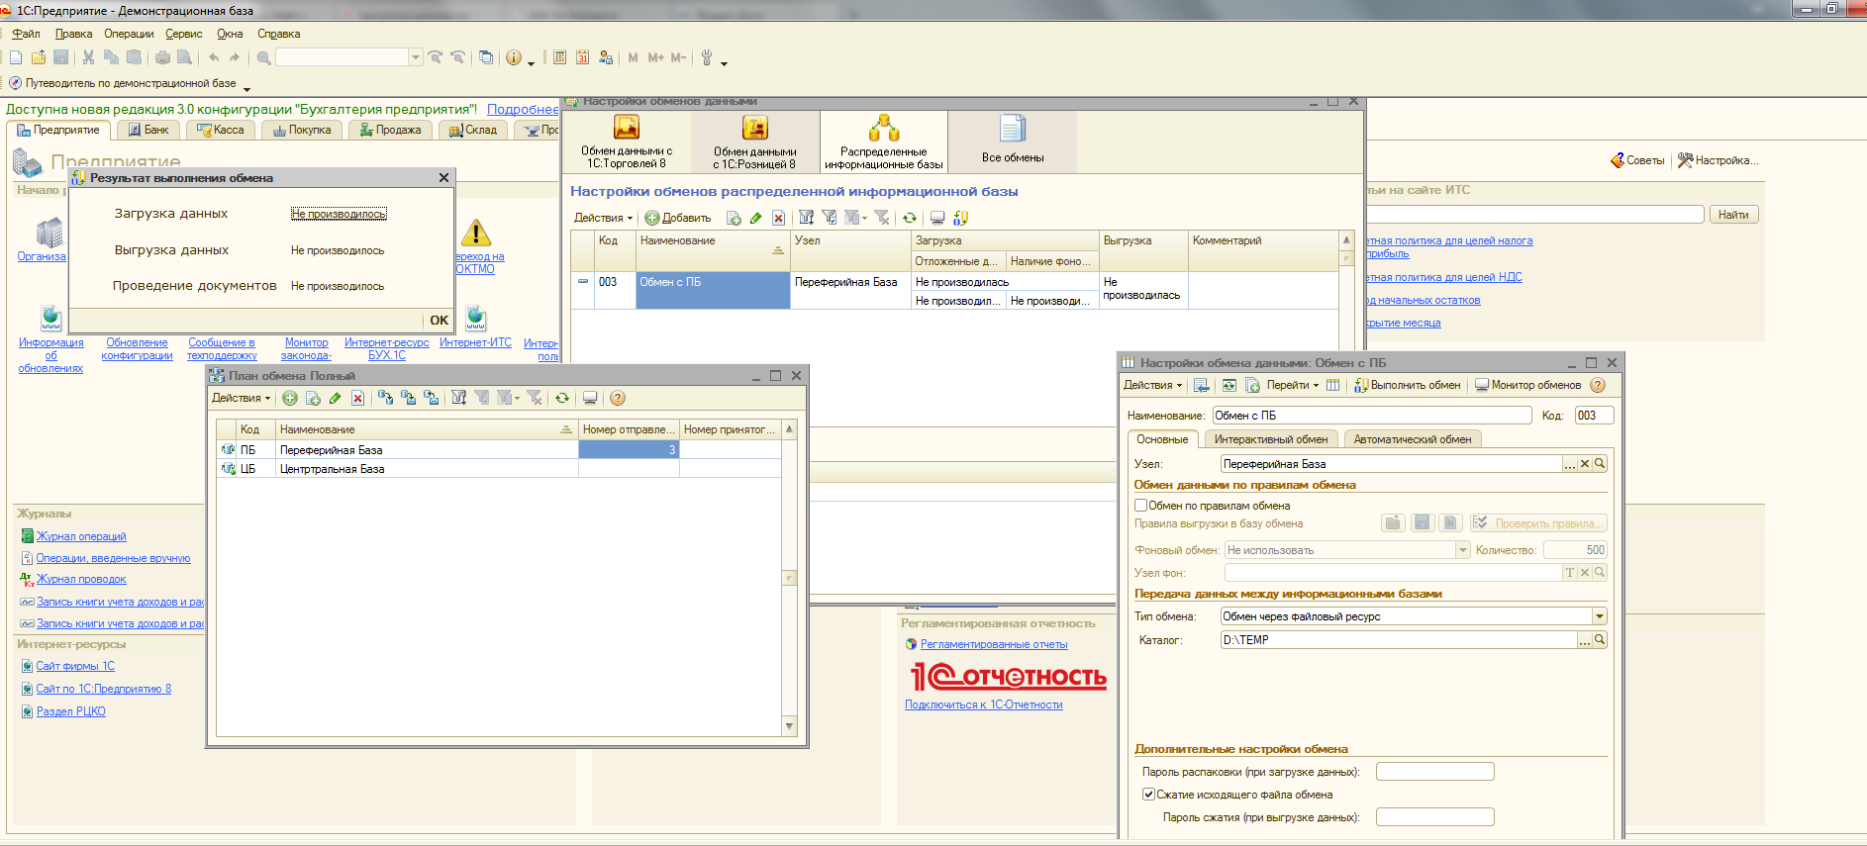This screenshot has width=1867, height=846.
Task: Open Журнал операций link
Action: tap(81, 536)
